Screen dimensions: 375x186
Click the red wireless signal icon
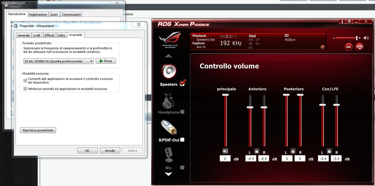point(359,47)
